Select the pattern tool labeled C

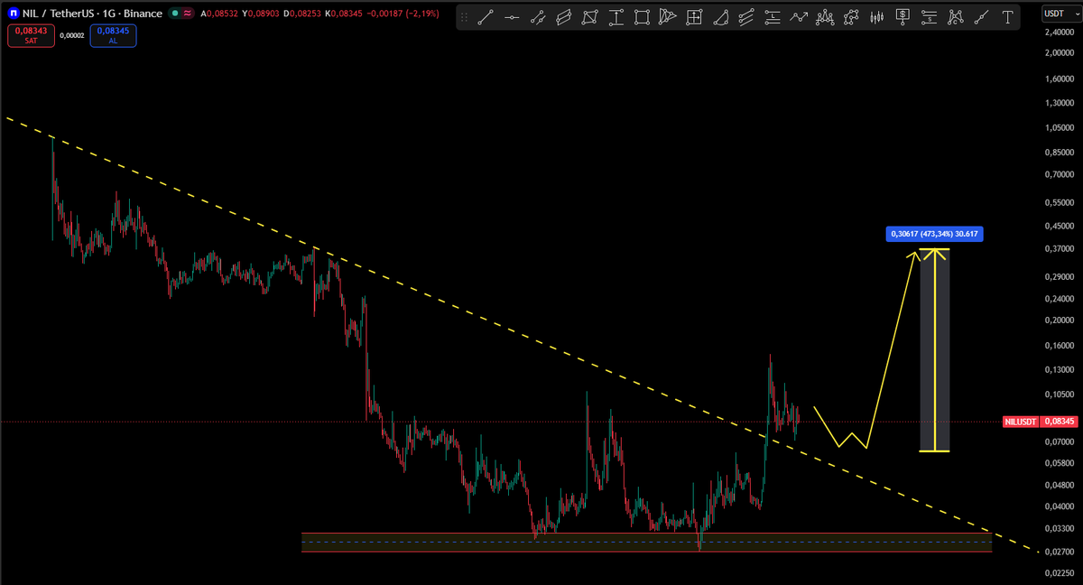[x=956, y=16]
